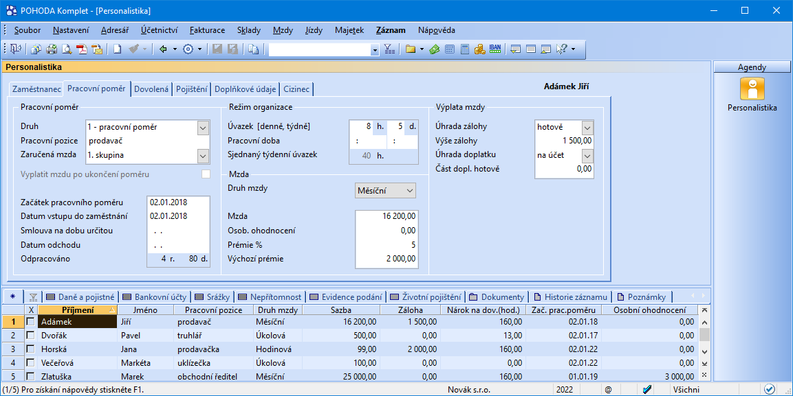Check the row checkbox for Dvořák
This screenshot has width=793, height=396.
pyautogui.click(x=30, y=336)
